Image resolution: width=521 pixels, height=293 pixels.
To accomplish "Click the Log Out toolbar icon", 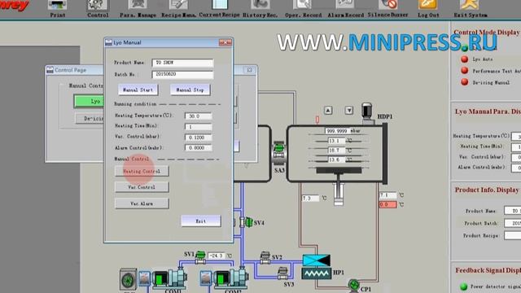I will [x=428, y=6].
